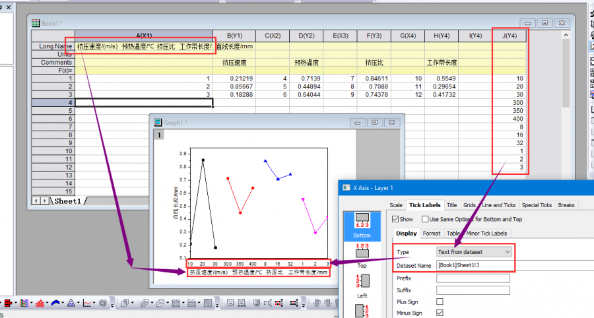The height and width of the screenshot is (318, 594).
Task: Click the layer 1 icon in Graph1 window
Action: tap(159, 135)
